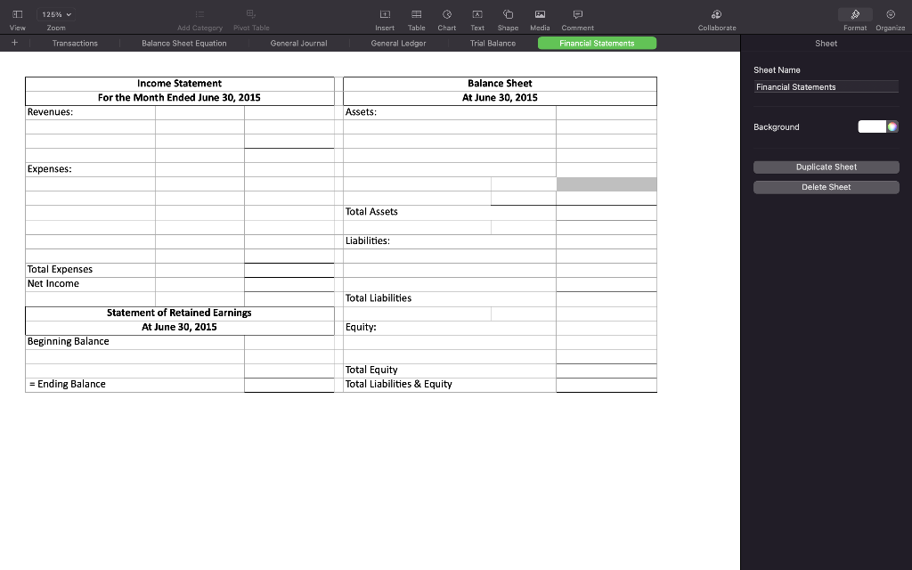Open the 125% zoom dropdown
The image size is (912, 570).
[56, 13]
